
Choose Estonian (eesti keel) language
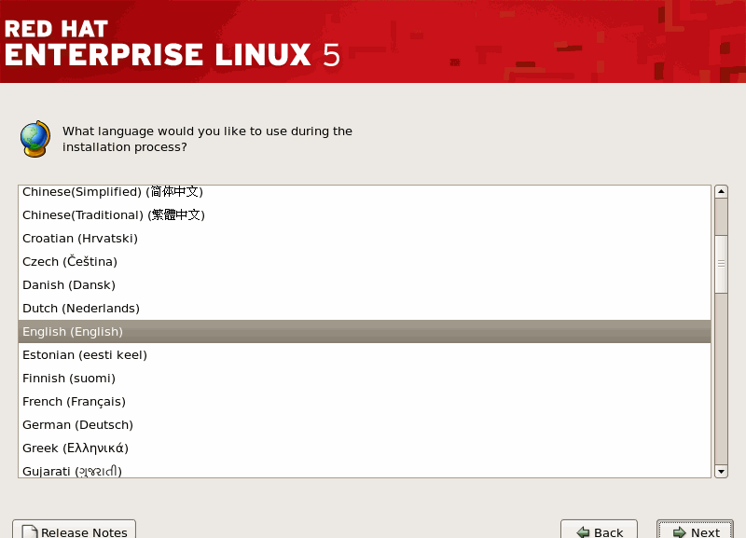click(x=85, y=355)
